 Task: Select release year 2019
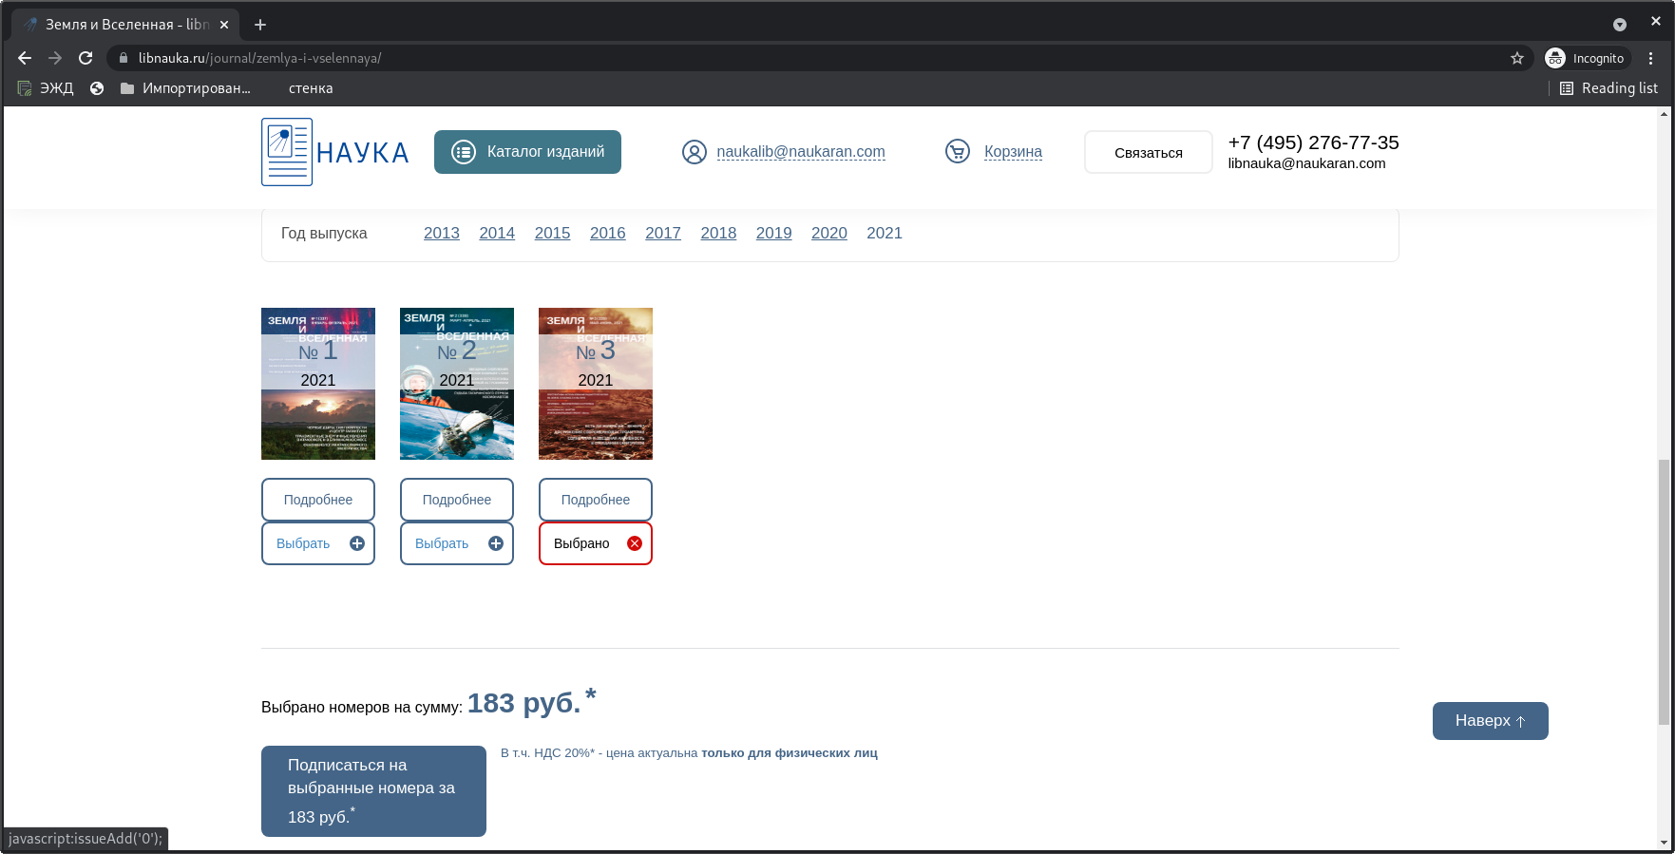tap(774, 234)
